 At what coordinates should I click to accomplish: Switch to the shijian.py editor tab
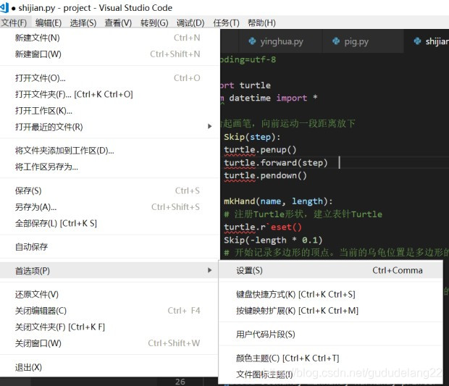[x=427, y=42]
